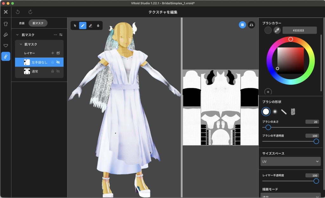Import image as new layer
This screenshot has height=198, width=325.
tap(58, 53)
